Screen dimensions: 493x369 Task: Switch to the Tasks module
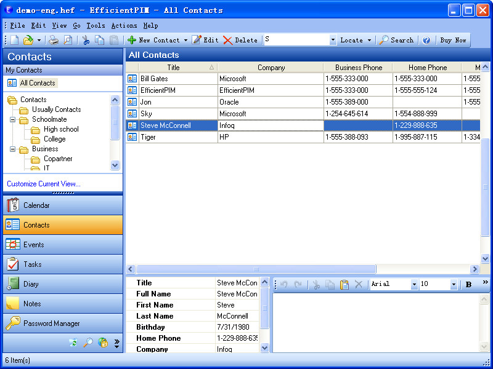(x=63, y=264)
